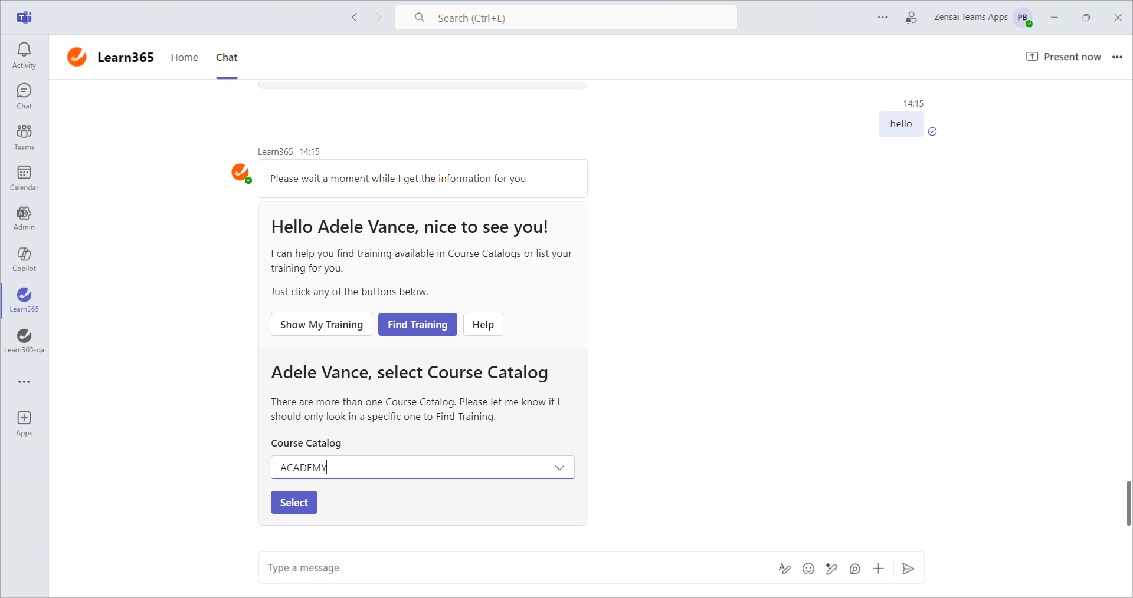Open the Learn365-qa sidebar app
1133x598 pixels.
coord(24,341)
